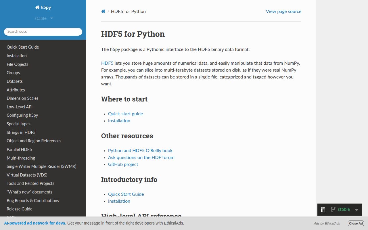Select Datasets in sidebar navigation
This screenshot has width=368, height=230.
point(15,81)
